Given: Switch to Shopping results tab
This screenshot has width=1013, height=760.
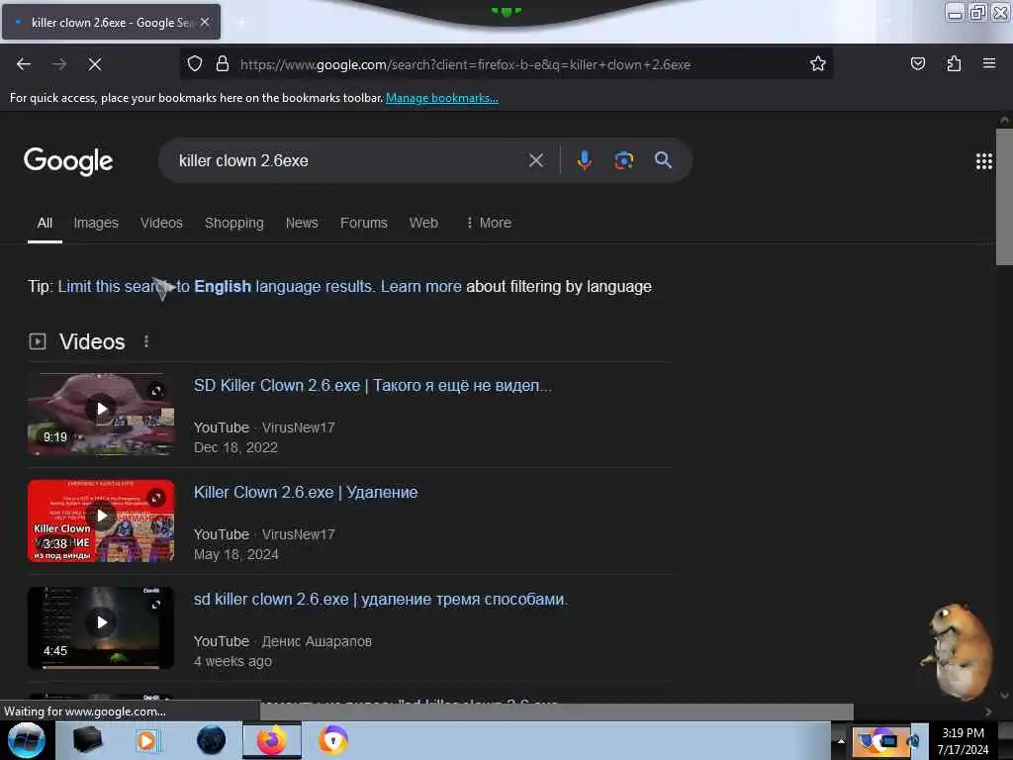Looking at the screenshot, I should tap(233, 223).
